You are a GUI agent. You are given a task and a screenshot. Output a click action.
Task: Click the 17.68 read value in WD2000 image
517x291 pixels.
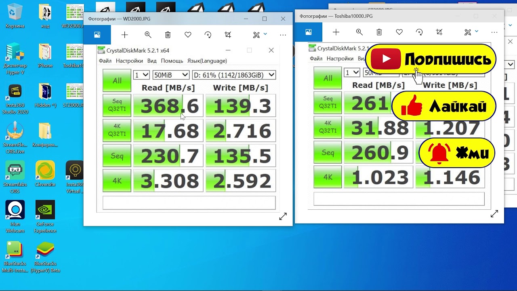pos(168,131)
